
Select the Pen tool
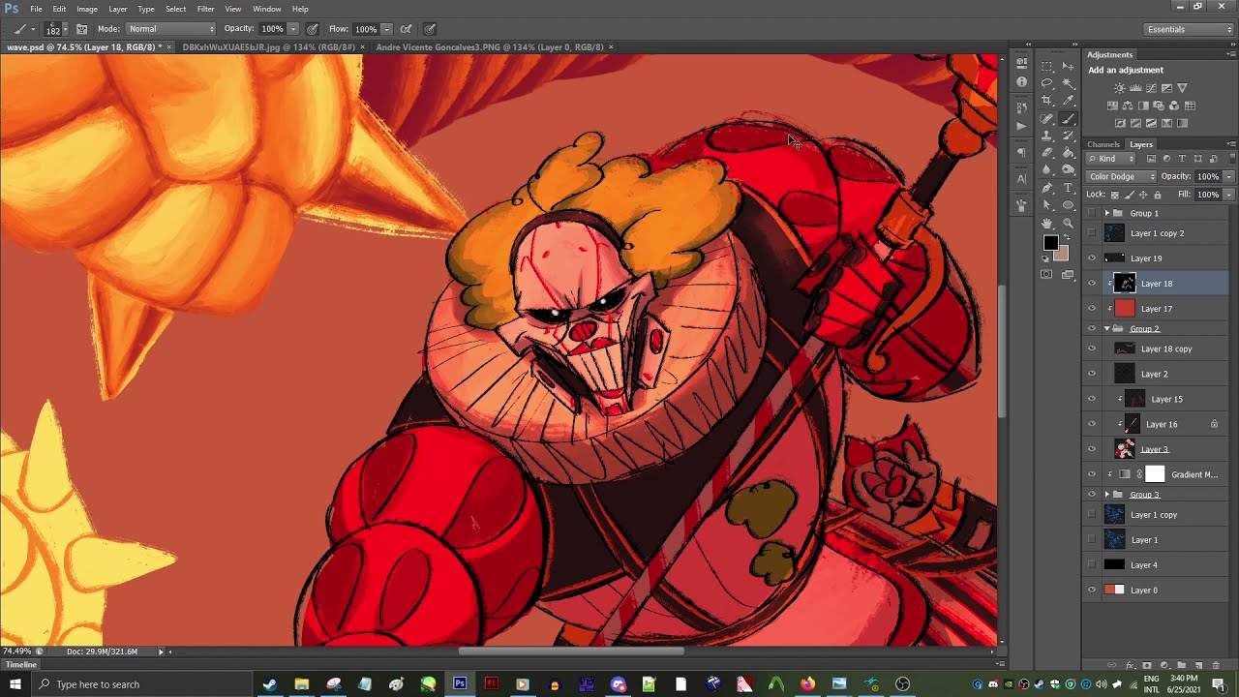point(1046,188)
